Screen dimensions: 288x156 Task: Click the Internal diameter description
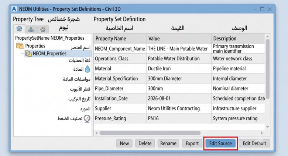click(x=230, y=78)
